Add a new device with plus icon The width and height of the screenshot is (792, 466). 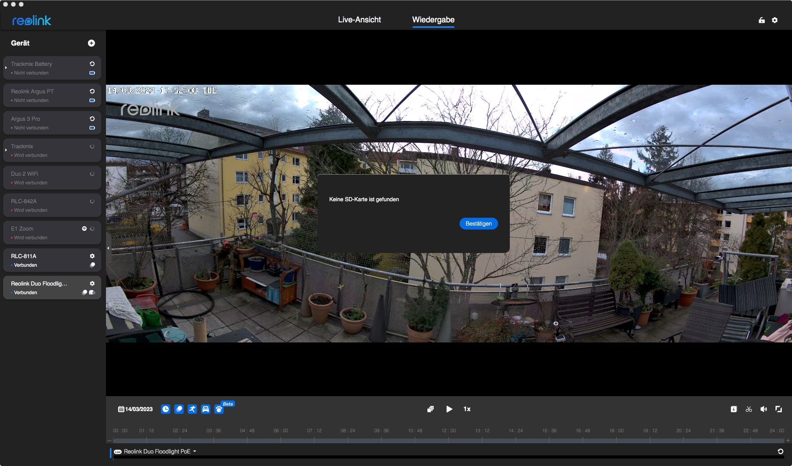pyautogui.click(x=91, y=43)
